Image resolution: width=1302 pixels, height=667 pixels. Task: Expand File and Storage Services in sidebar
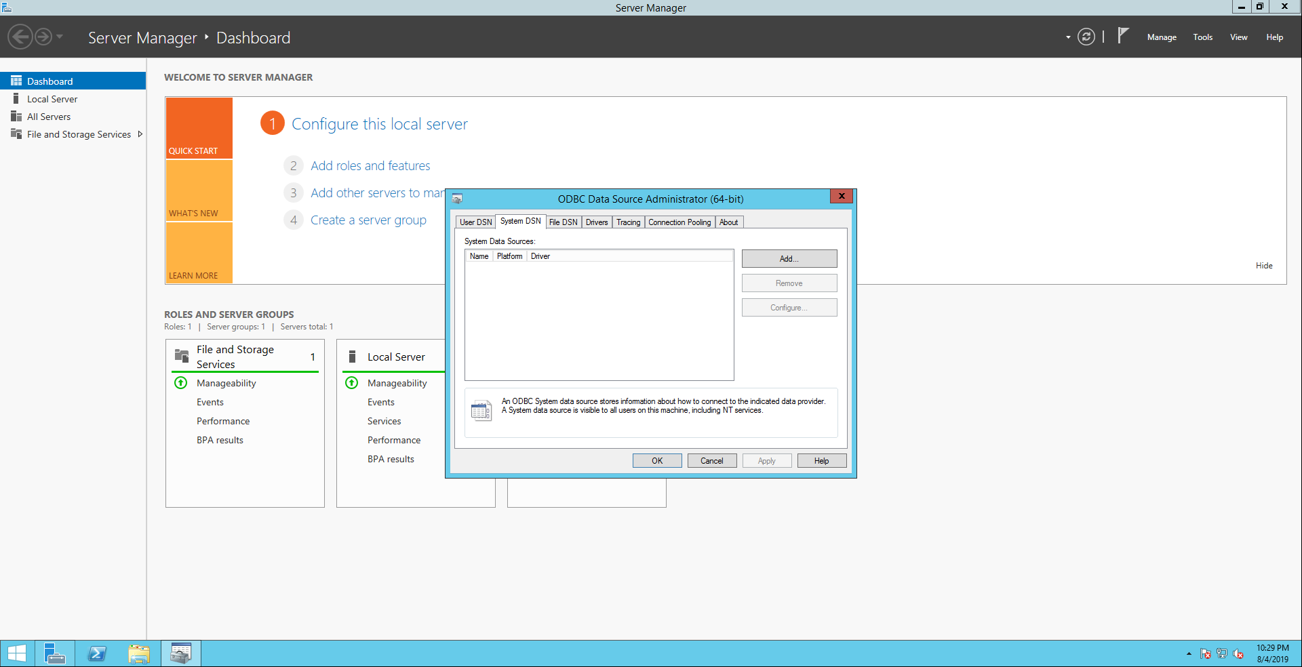[x=140, y=134]
